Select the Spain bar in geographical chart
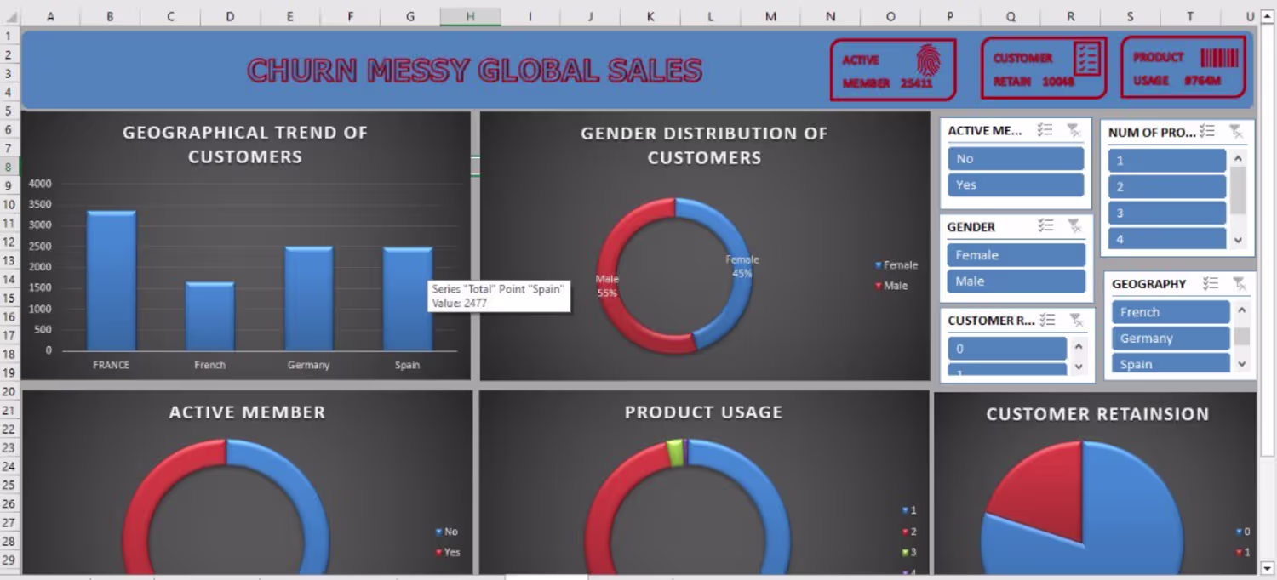The width and height of the screenshot is (1277, 580). (408, 299)
